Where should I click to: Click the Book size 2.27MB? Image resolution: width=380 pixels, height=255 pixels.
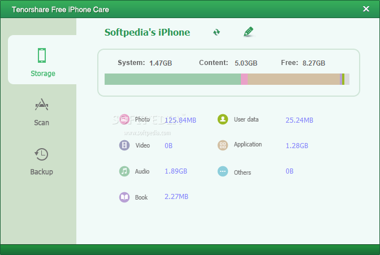176,197
